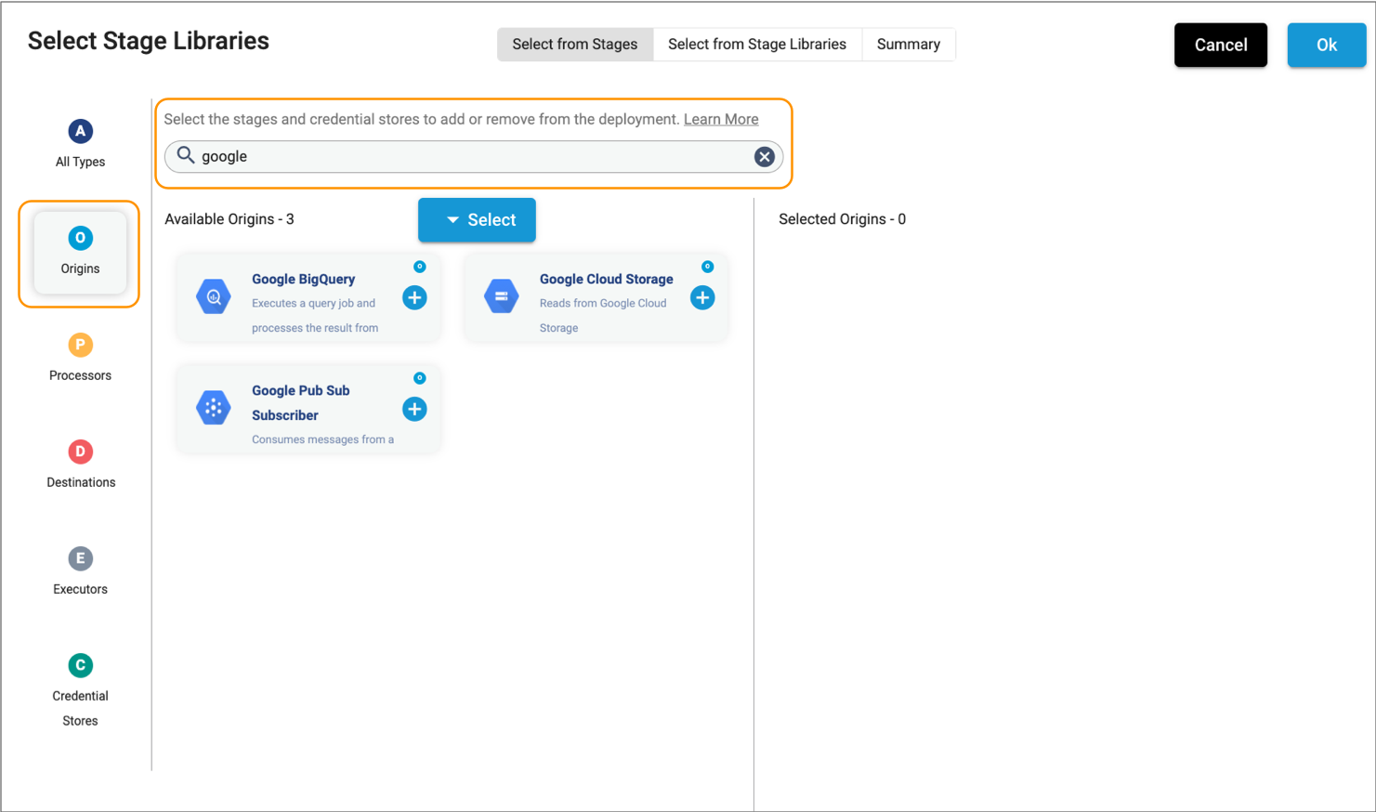The image size is (1376, 812).
Task: Select the Origins category icon
Action: 80,238
